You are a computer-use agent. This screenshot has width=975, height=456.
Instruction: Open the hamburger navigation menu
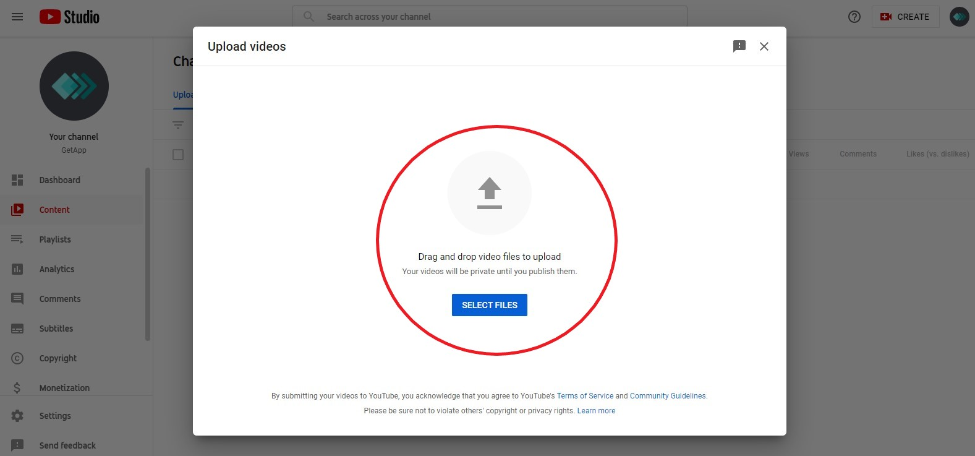[x=17, y=17]
